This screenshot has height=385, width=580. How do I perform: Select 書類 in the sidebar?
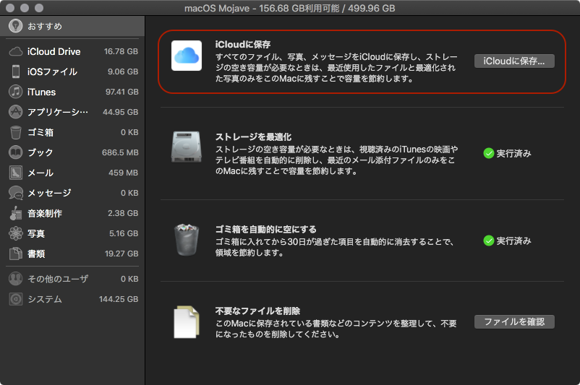click(73, 254)
